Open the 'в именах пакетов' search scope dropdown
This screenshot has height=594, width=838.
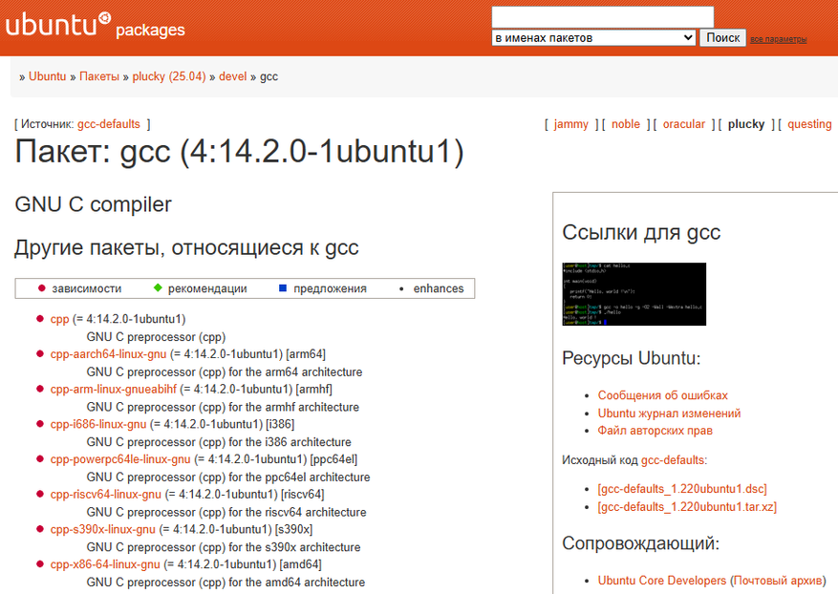[593, 38]
